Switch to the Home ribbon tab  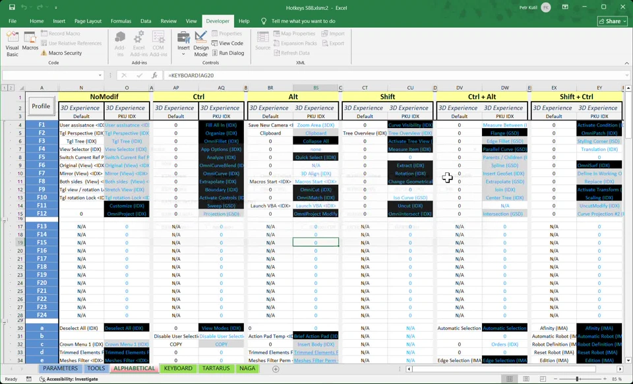36,21
